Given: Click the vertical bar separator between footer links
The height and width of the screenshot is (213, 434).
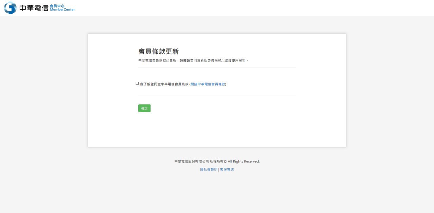Looking at the screenshot, I should (x=219, y=170).
